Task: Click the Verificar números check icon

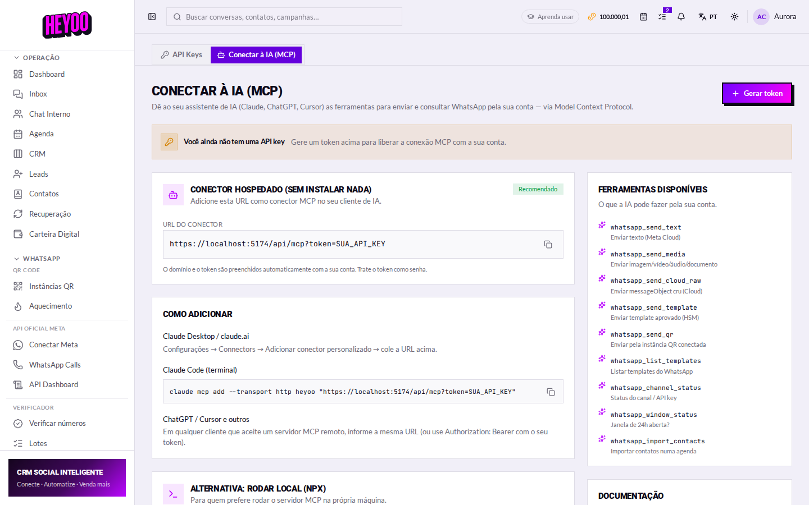Action: pyautogui.click(x=18, y=424)
